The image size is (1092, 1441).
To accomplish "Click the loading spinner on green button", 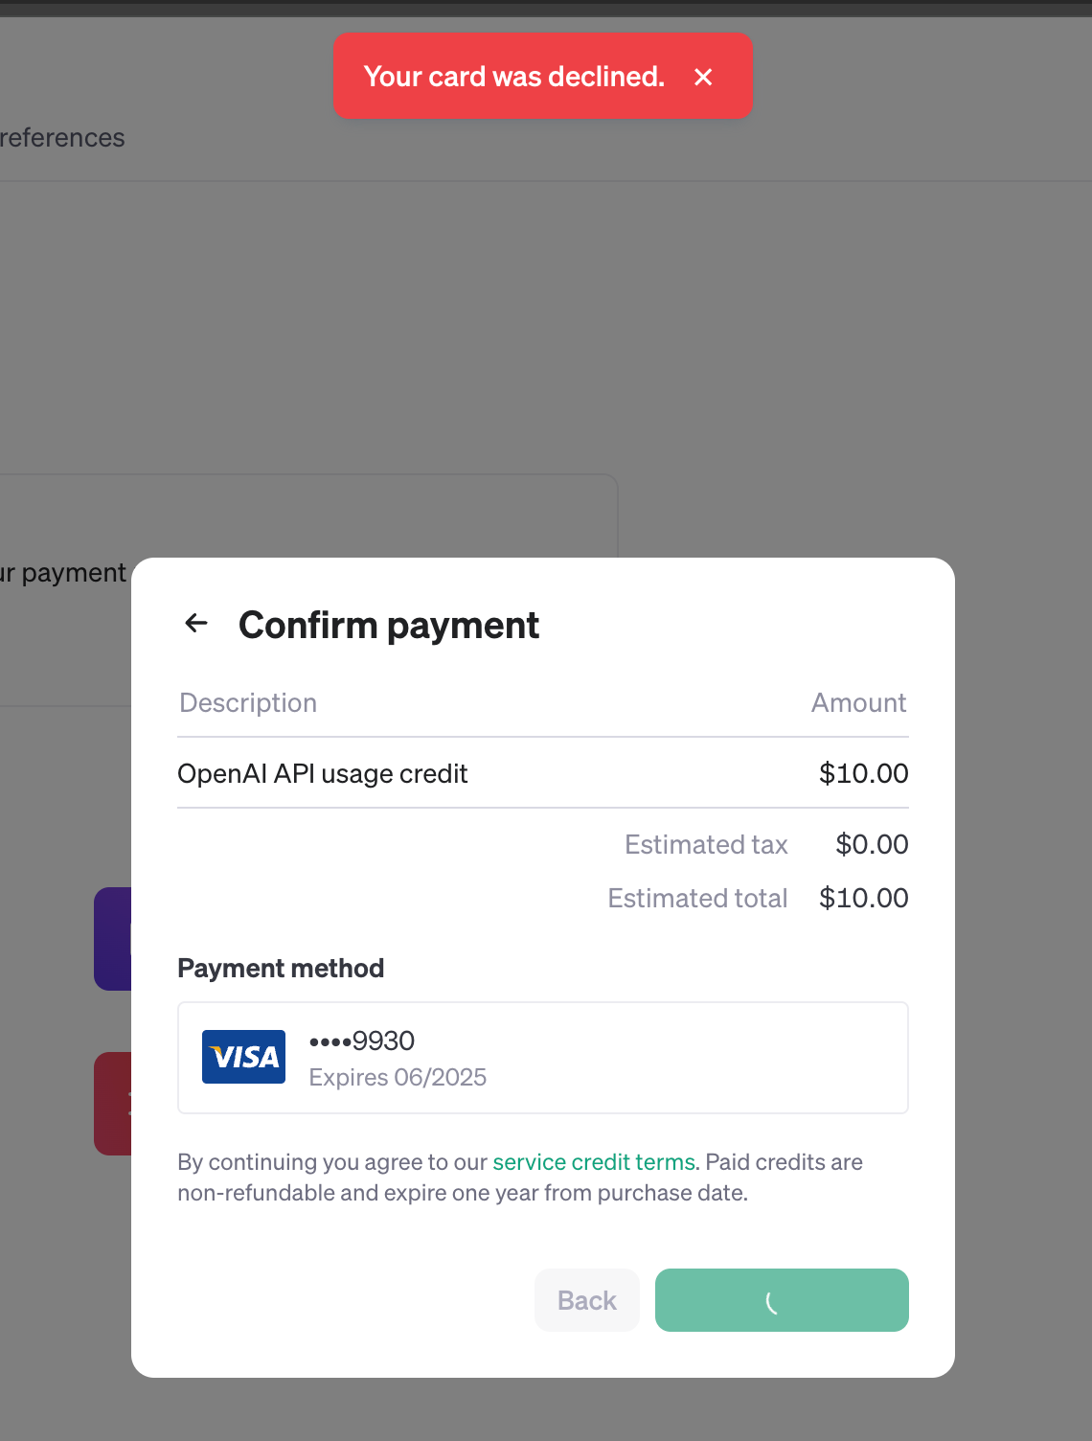I will pos(772,1301).
